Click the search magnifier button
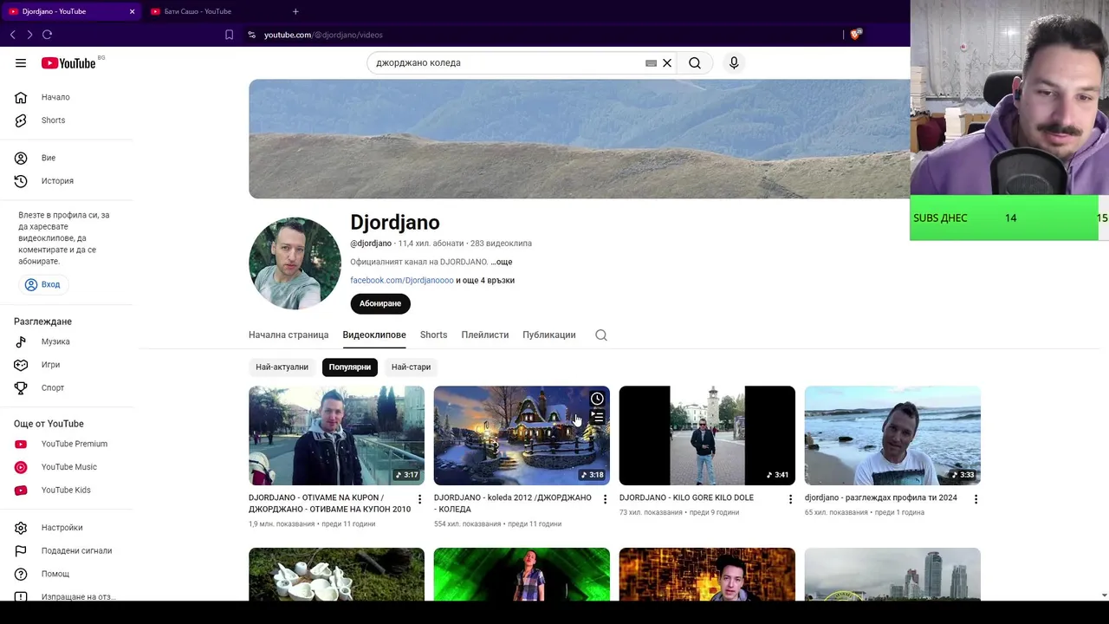This screenshot has width=1109, height=624. point(695,62)
